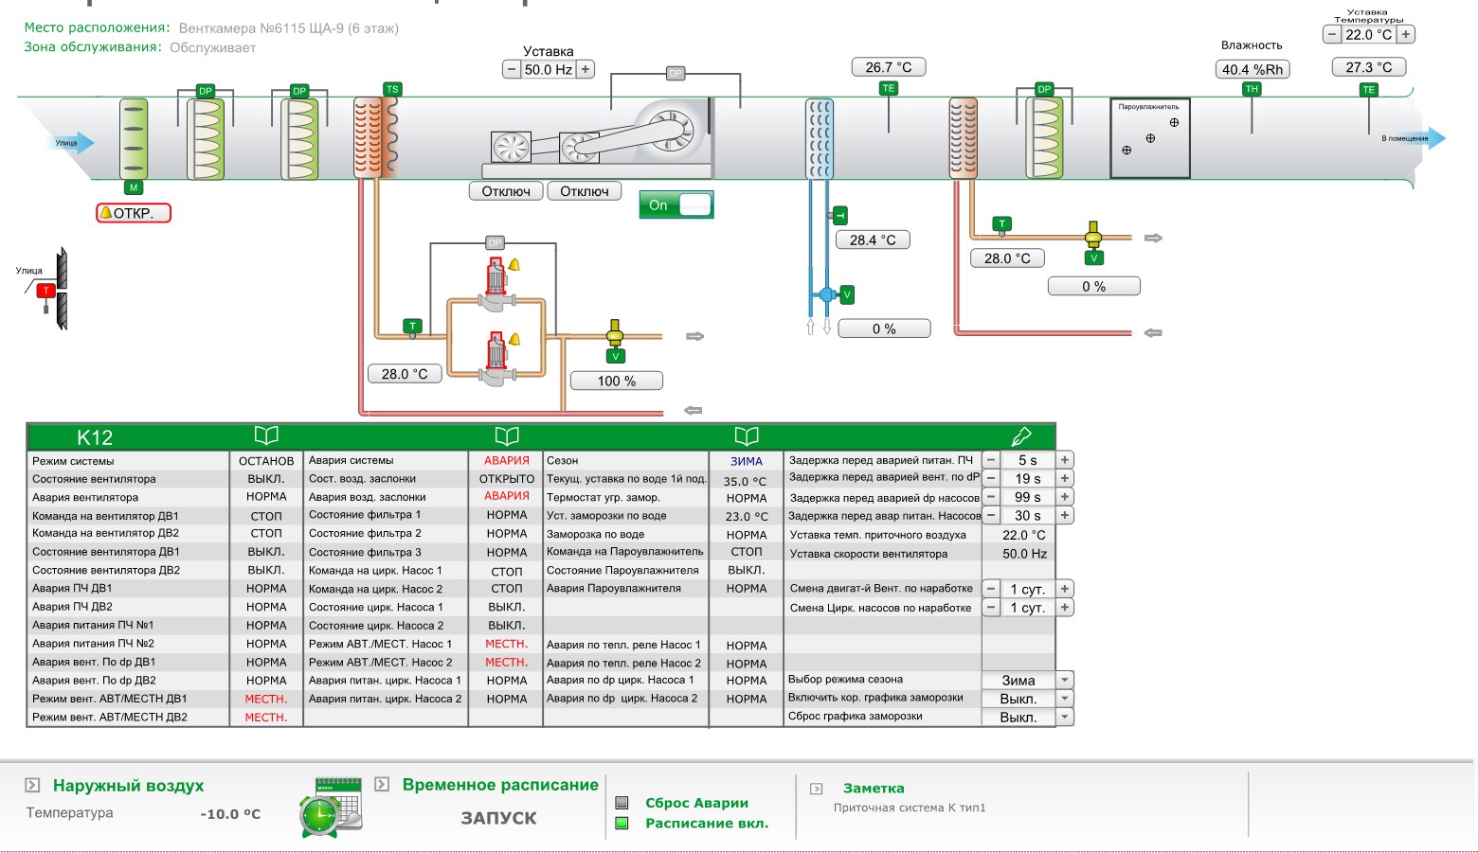Viewport: 1478px width, 852px height.
Task: Click the T sensor on heater return pipe
Action: pyautogui.click(x=412, y=326)
